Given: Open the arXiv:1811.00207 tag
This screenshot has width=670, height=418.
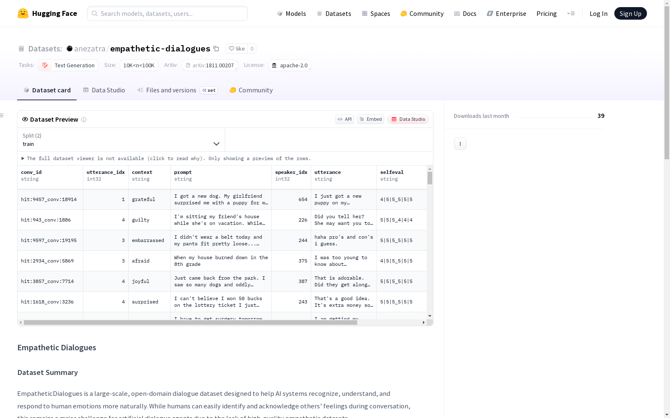Looking at the screenshot, I should (210, 65).
